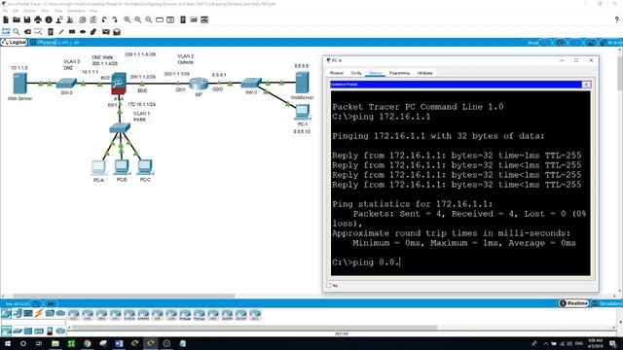Open the help question mark icon

pyautogui.click(x=616, y=19)
